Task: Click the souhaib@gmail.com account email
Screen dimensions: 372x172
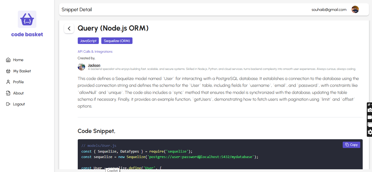Action: (x=329, y=10)
